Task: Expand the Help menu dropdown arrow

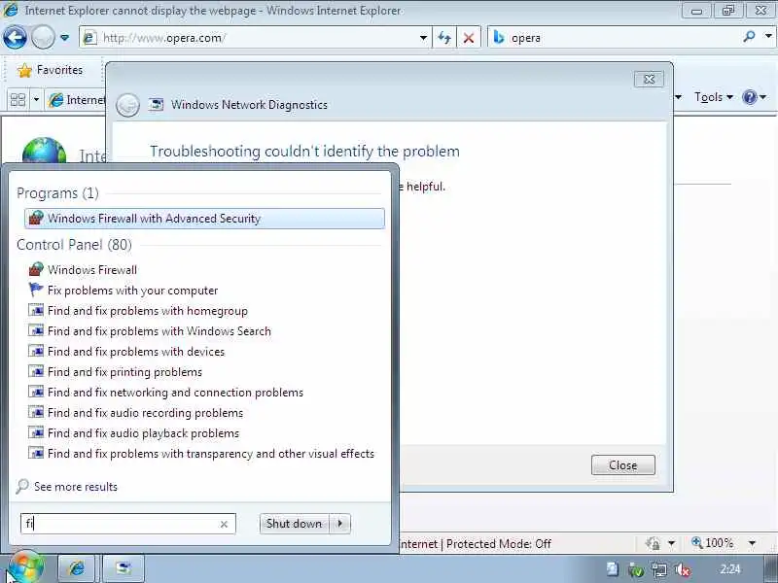Action: (762, 97)
